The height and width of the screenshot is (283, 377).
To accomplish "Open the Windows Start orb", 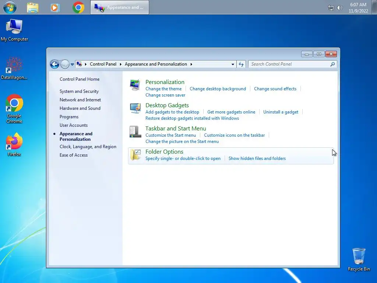I will pos(10,7).
